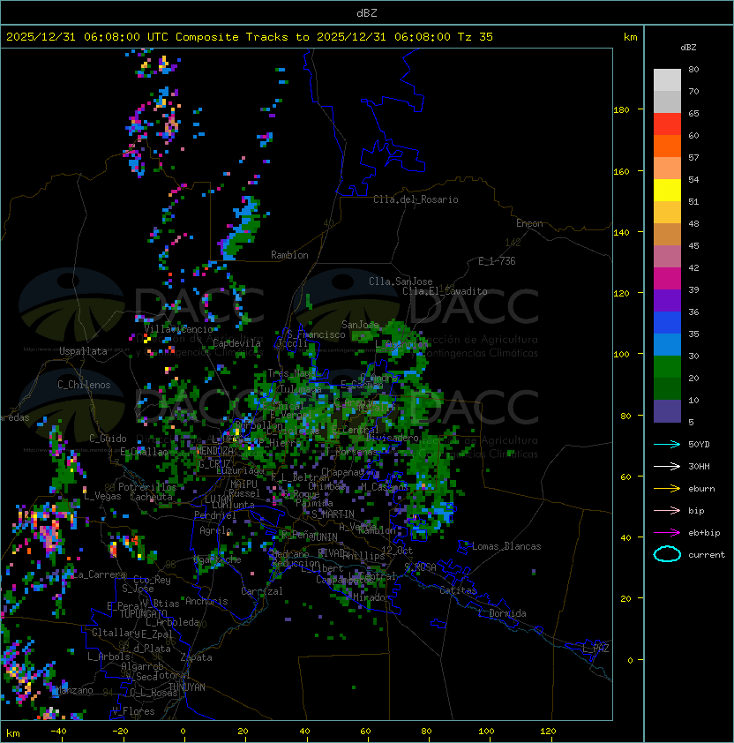Click the 'dBZ' title at top
The image size is (734, 743).
367,13
